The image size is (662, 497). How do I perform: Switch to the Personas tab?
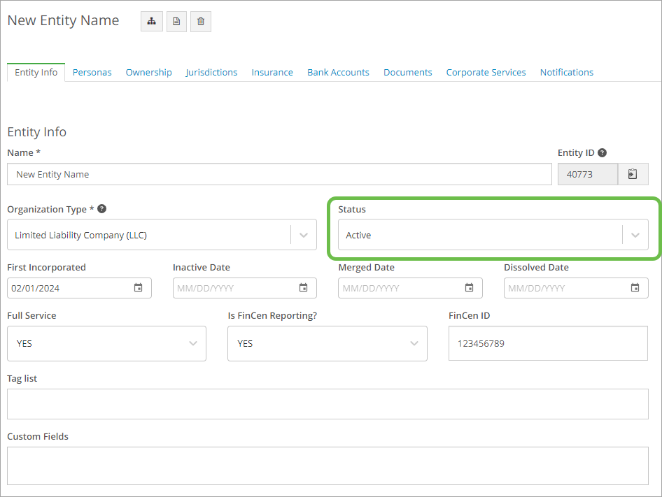(92, 73)
